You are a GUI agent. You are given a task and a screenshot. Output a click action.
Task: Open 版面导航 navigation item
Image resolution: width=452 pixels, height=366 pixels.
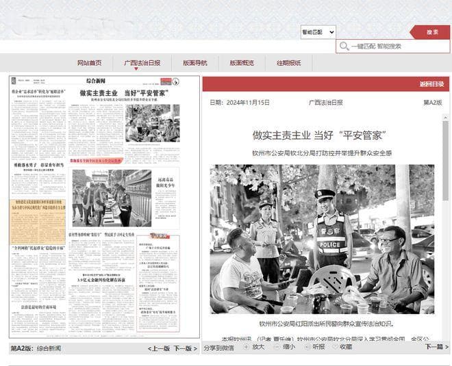pos(195,63)
